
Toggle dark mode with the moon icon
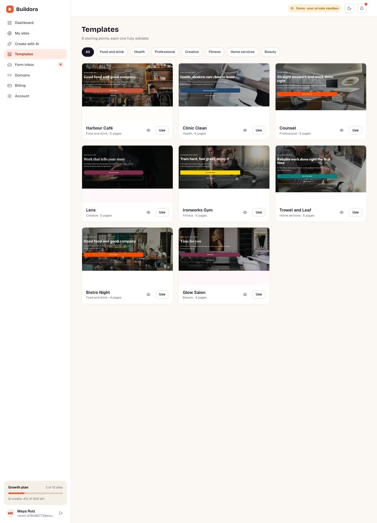click(349, 8)
